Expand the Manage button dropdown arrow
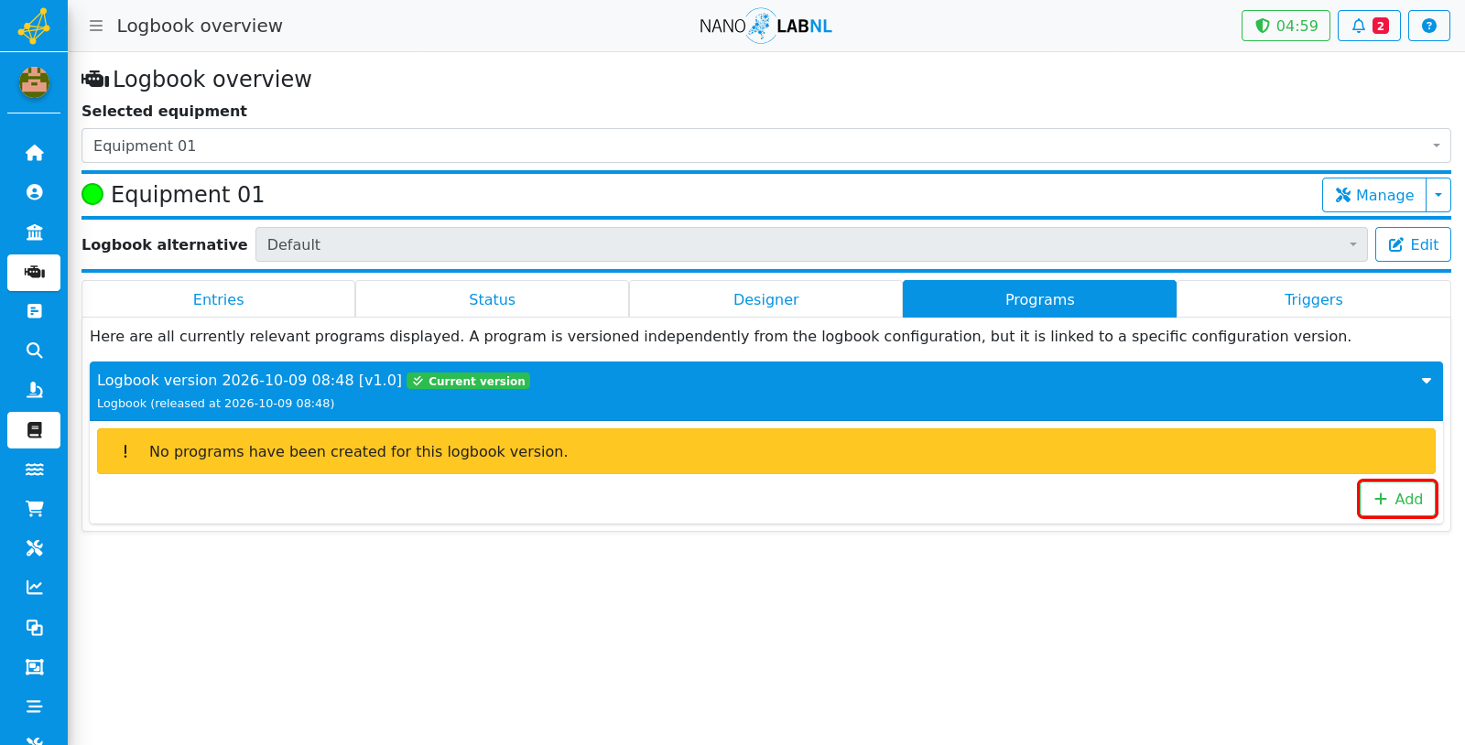Screen dimensions: 1465x745 pos(1438,195)
